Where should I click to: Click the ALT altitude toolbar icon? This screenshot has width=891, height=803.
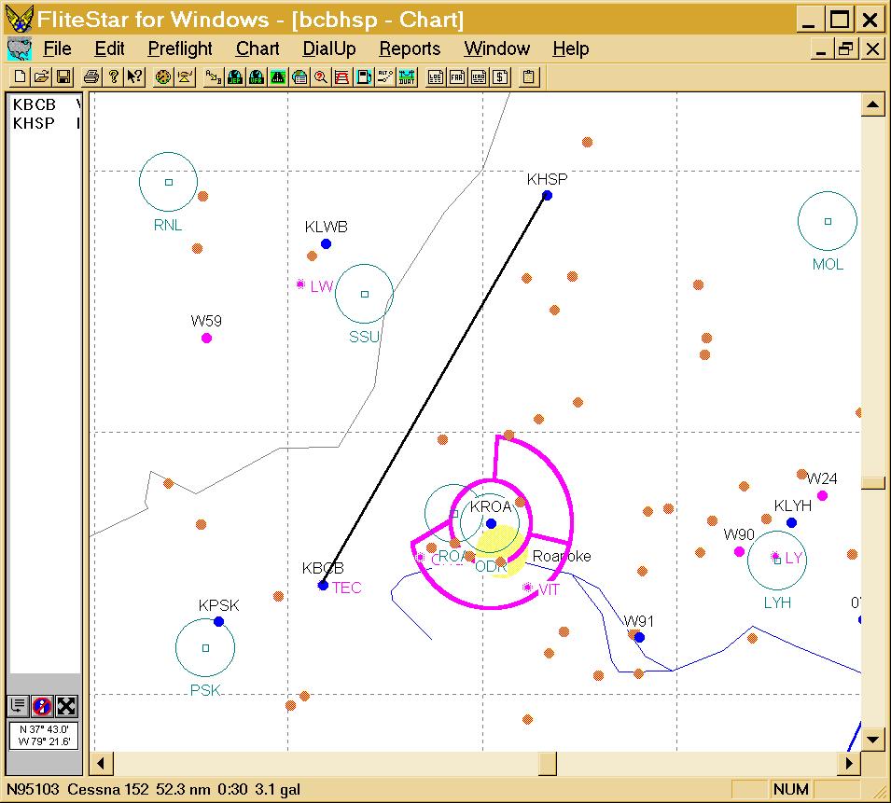point(385,76)
